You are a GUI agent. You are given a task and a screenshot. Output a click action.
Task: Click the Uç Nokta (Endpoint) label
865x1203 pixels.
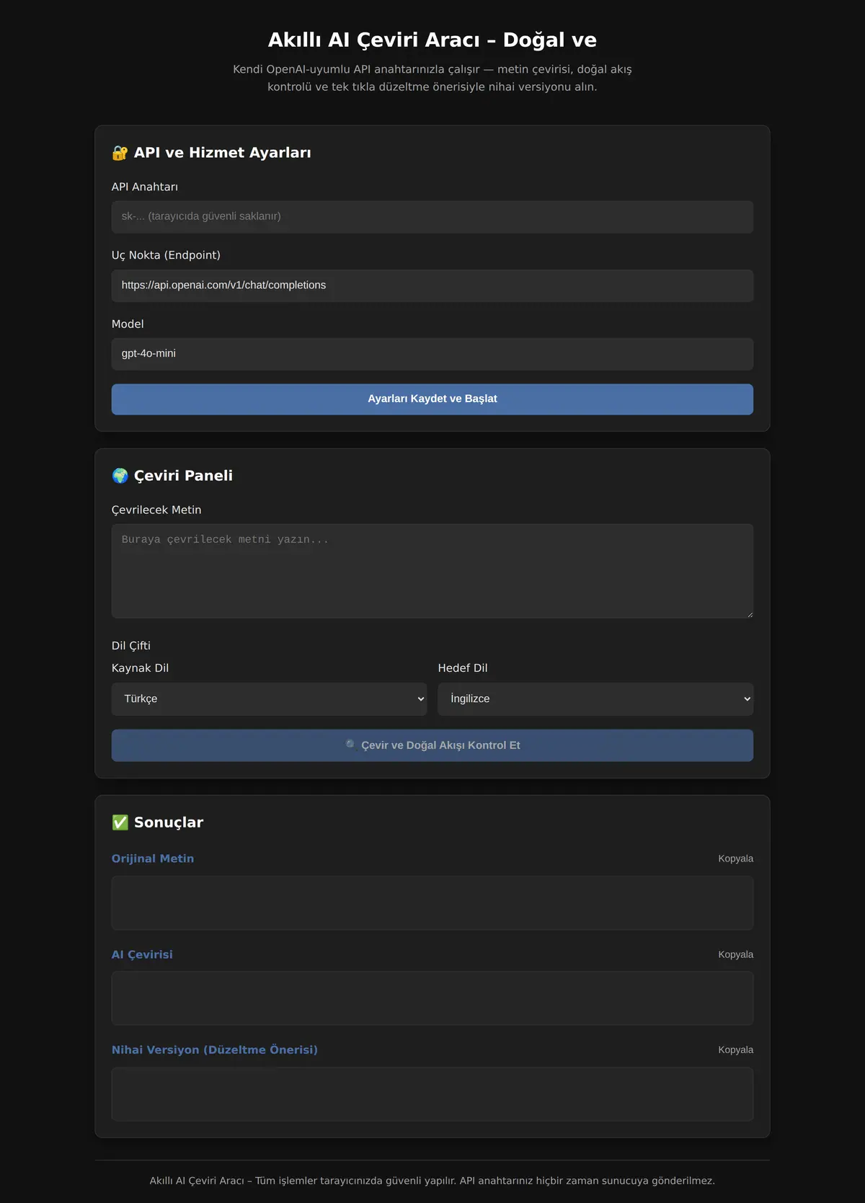(x=166, y=255)
